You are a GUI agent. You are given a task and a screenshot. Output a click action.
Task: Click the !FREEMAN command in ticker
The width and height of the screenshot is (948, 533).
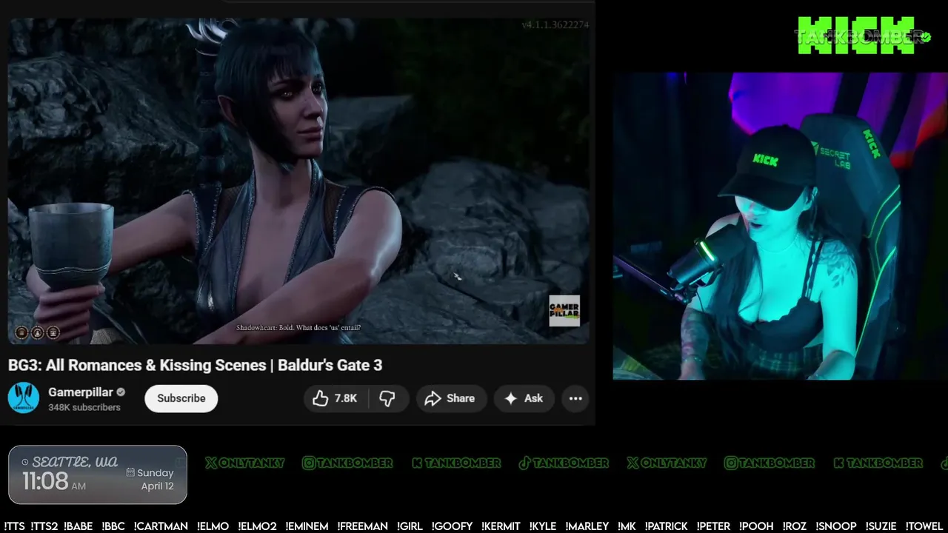362,526
